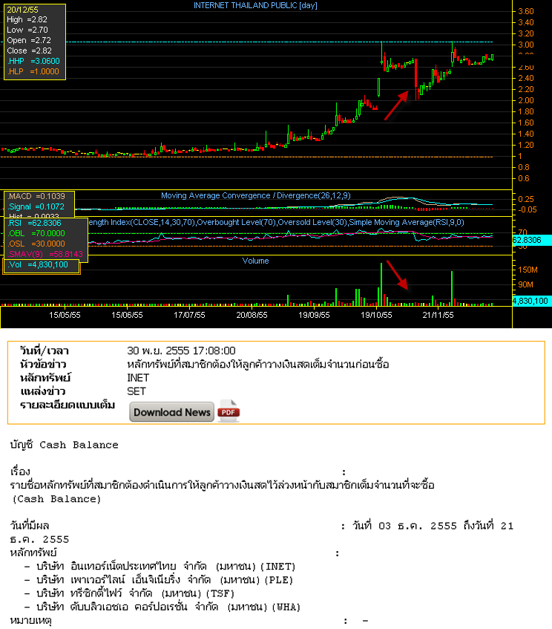Click the 19/10/55 date axis label
This screenshot has height=629, width=552.
pyautogui.click(x=376, y=315)
